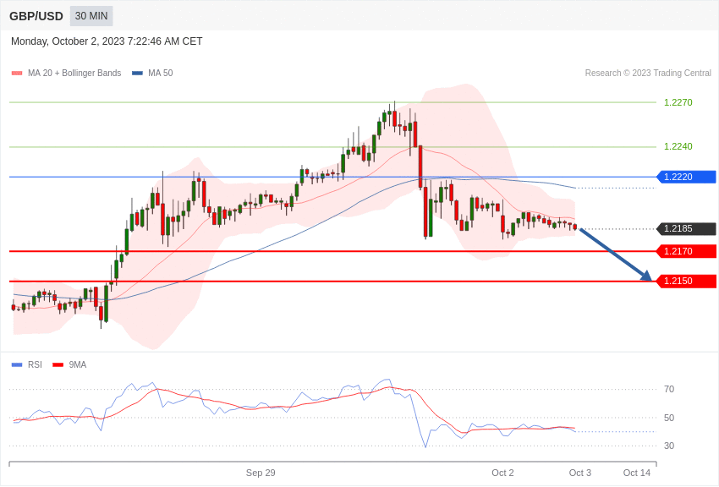Click the RSI legend label
Viewport: 719px width, 487px height.
tap(35, 365)
